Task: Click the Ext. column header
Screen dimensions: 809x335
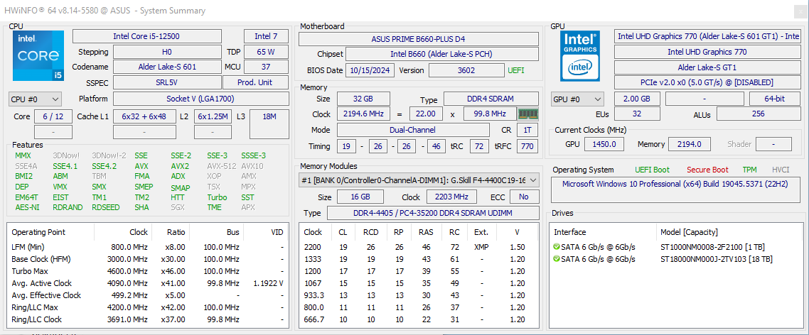Action: [x=481, y=232]
